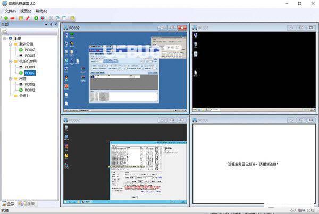Click the green circle connect icon in toolbar

tap(36, 18)
